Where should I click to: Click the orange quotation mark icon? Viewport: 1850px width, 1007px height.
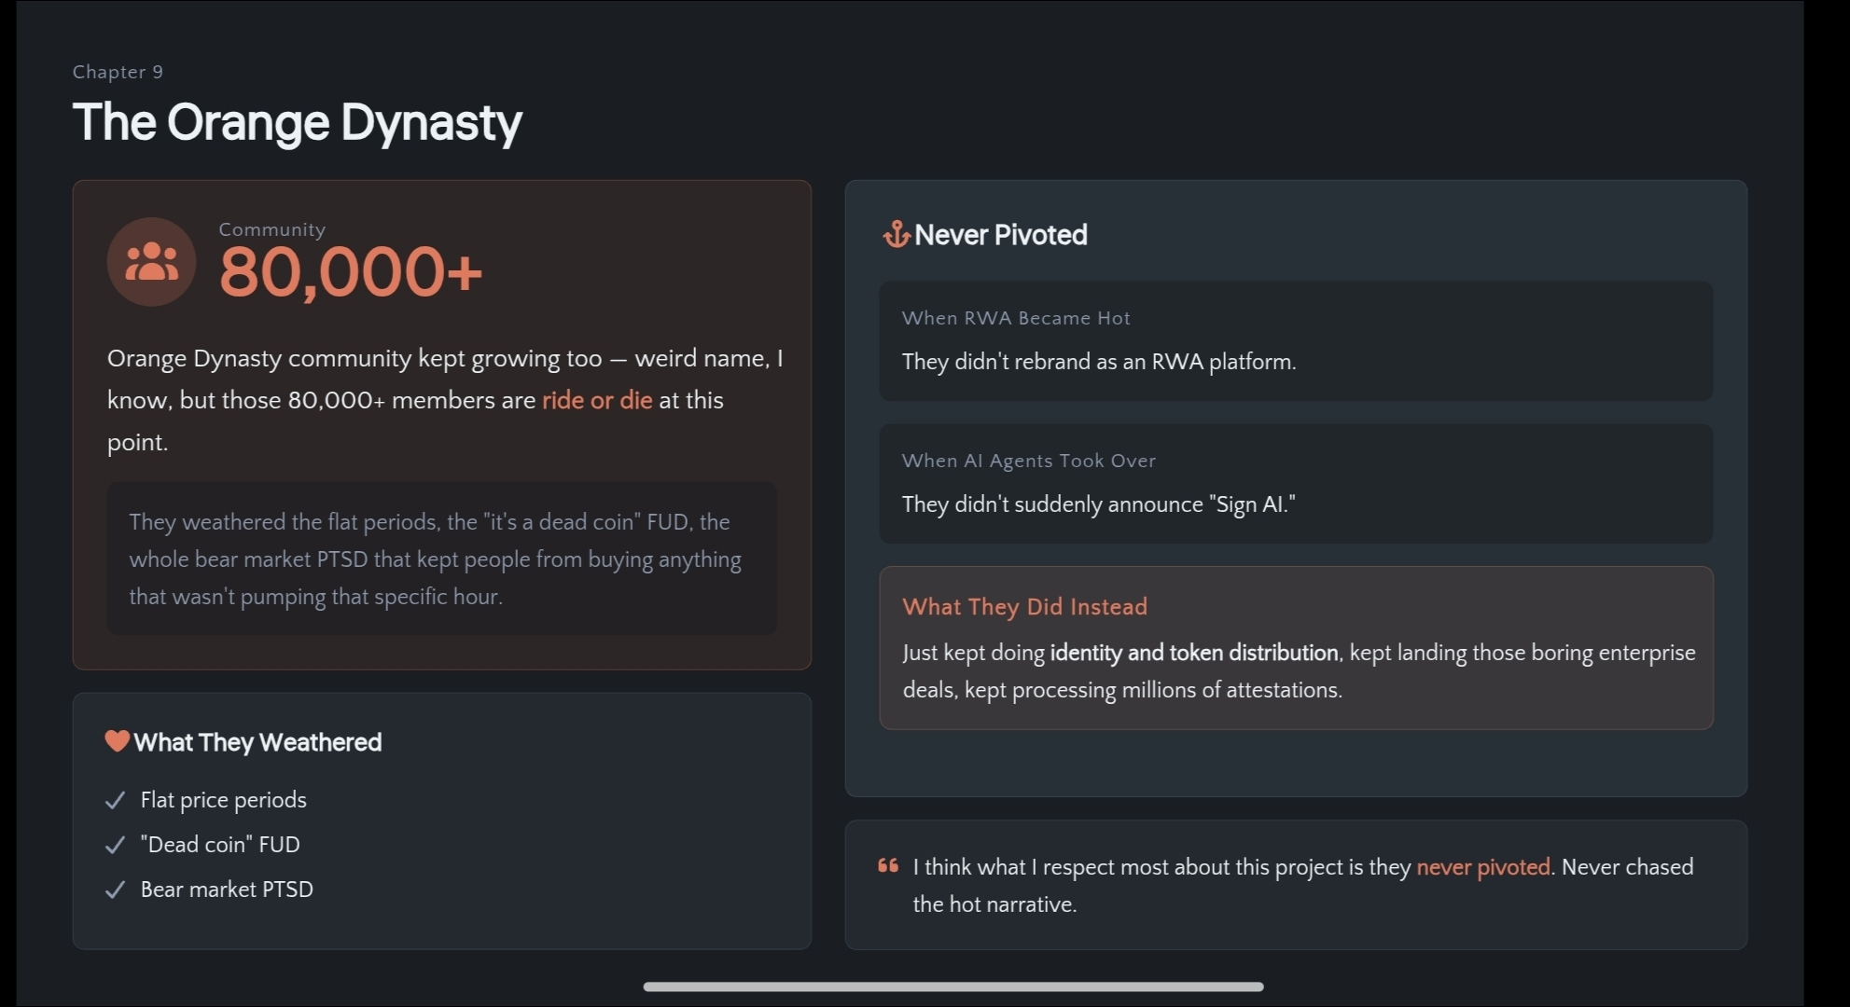point(888,866)
